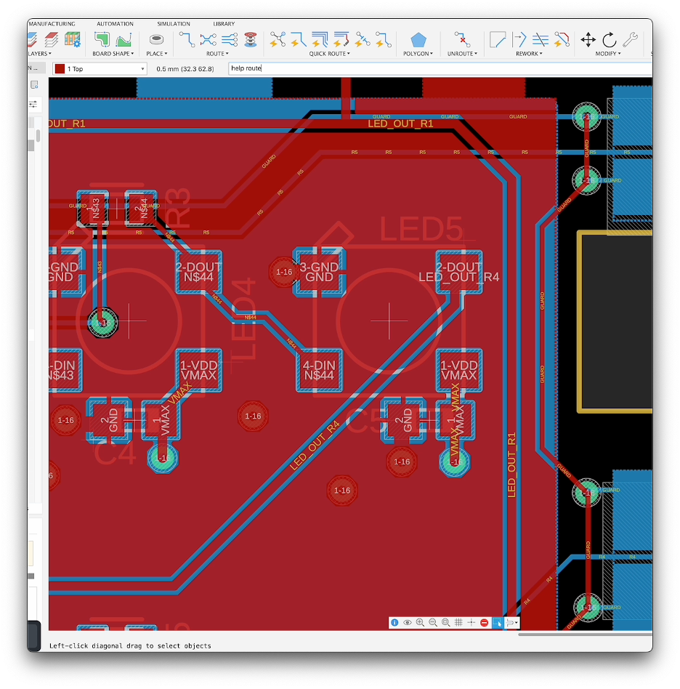Select the Rotate tool icon
This screenshot has height=689, width=680.
(610, 40)
